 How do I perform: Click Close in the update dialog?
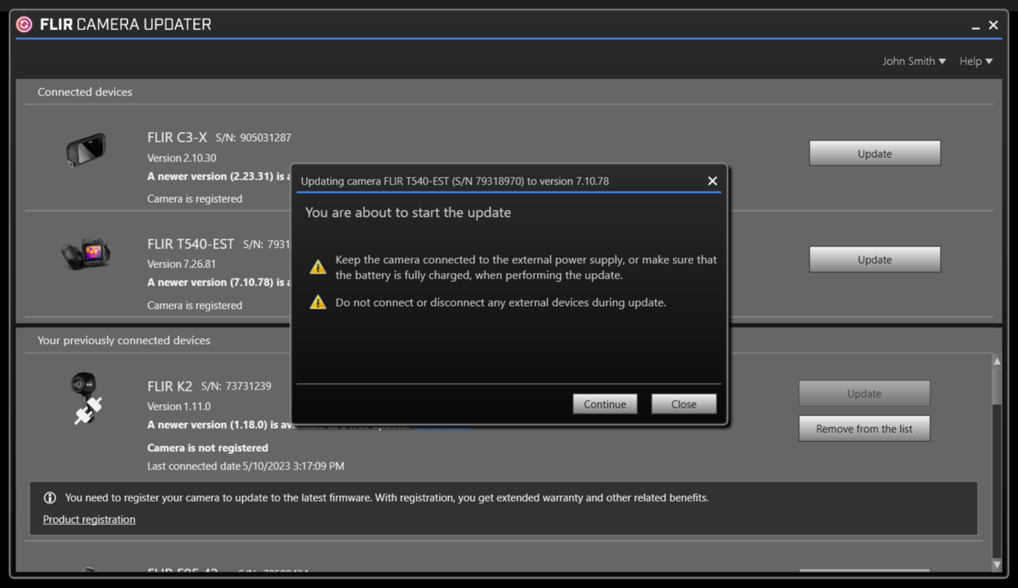pos(683,403)
